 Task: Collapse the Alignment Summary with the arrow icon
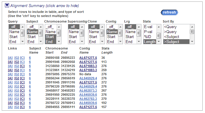click(x=7, y=6)
